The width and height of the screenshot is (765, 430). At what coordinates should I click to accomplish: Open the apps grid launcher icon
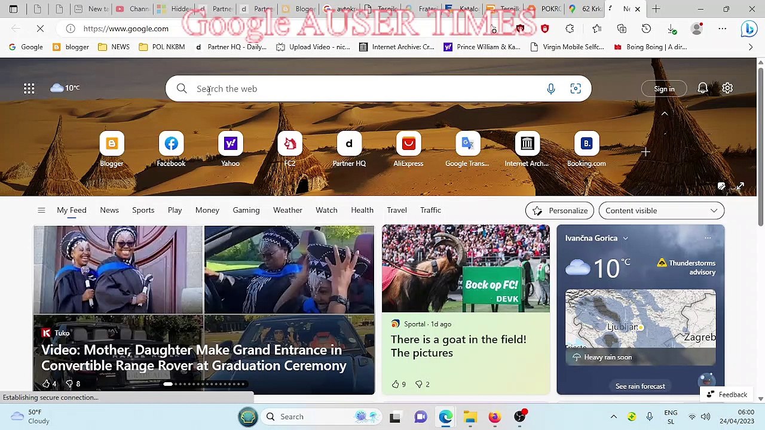pos(29,88)
